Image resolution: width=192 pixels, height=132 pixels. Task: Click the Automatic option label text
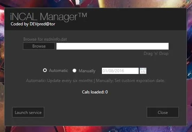tap(58, 71)
